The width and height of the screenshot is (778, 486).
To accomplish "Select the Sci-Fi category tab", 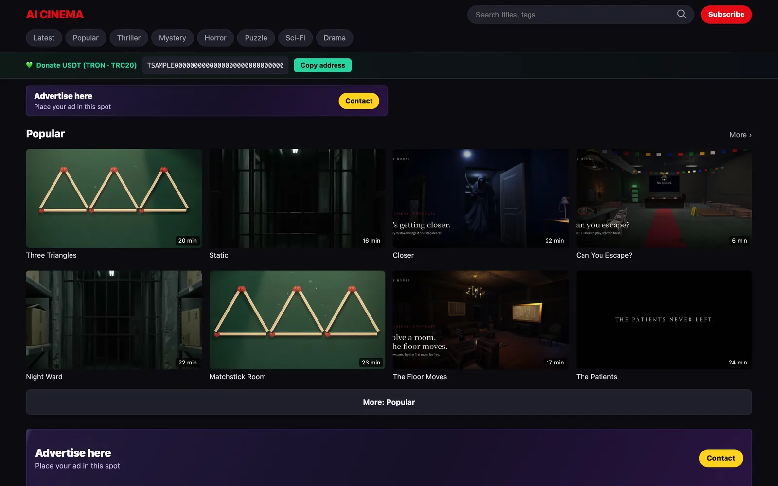I will click(x=296, y=38).
